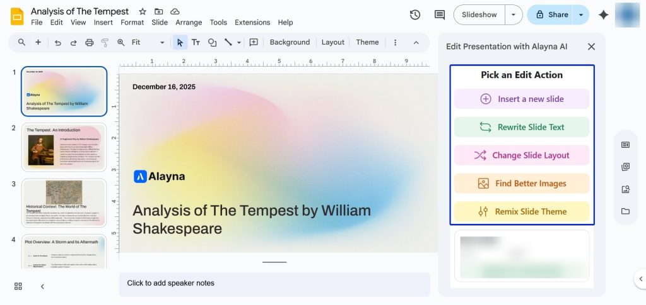Click the Rewrite Slide Text button
Image resolution: width=646 pixels, height=305 pixels.
[x=522, y=127]
